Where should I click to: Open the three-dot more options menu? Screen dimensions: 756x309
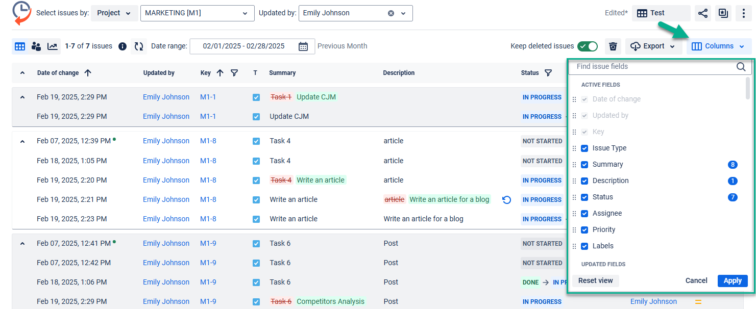click(743, 13)
